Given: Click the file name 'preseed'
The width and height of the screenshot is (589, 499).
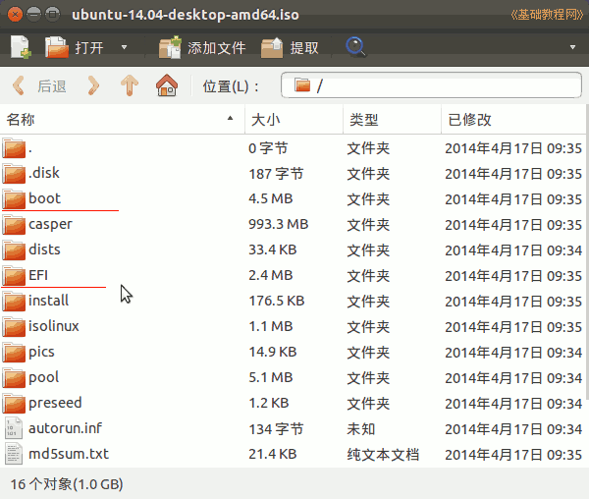Looking at the screenshot, I should [55, 403].
